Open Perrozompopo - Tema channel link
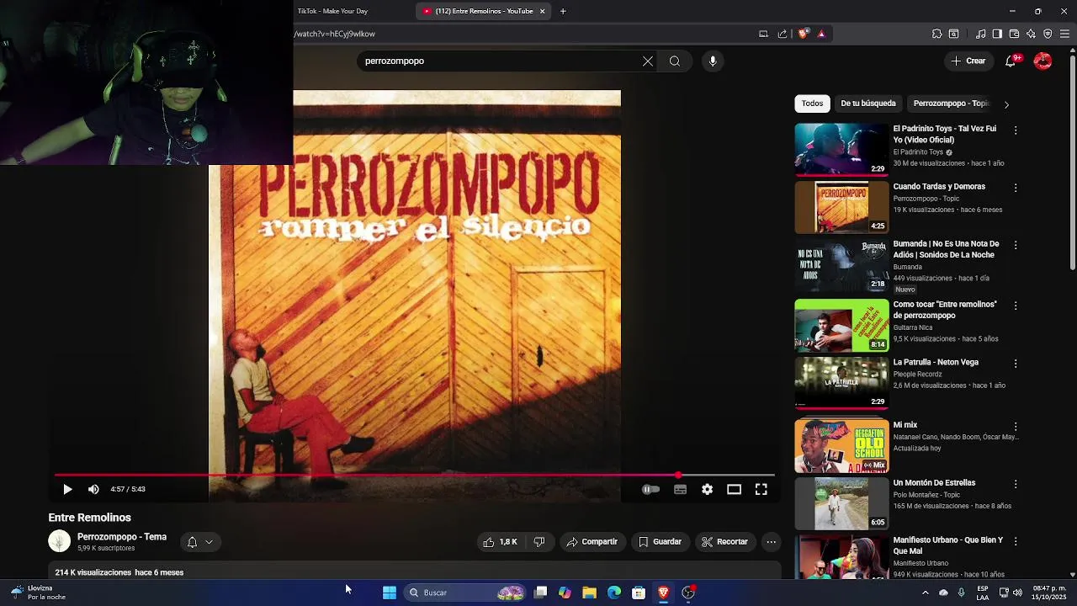Image resolution: width=1077 pixels, height=606 pixels. click(x=122, y=537)
